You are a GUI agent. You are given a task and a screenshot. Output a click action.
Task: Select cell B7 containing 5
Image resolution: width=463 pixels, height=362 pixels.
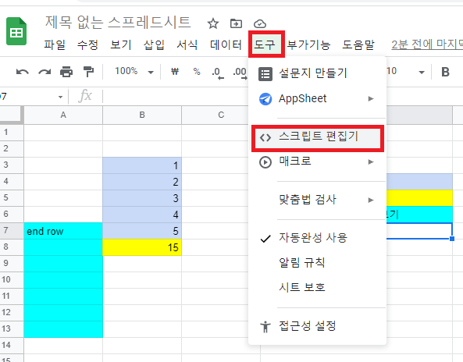click(x=142, y=231)
